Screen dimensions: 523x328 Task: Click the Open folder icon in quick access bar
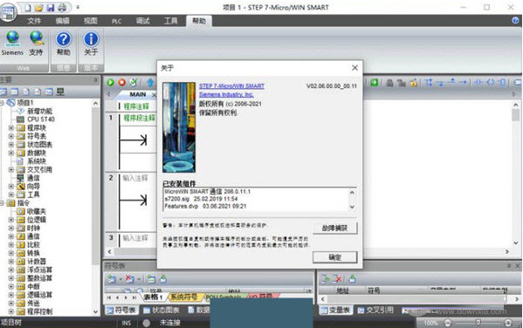coord(39,7)
